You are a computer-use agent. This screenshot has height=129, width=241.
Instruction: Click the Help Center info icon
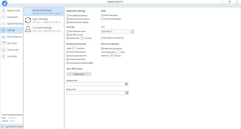tap(4, 50)
